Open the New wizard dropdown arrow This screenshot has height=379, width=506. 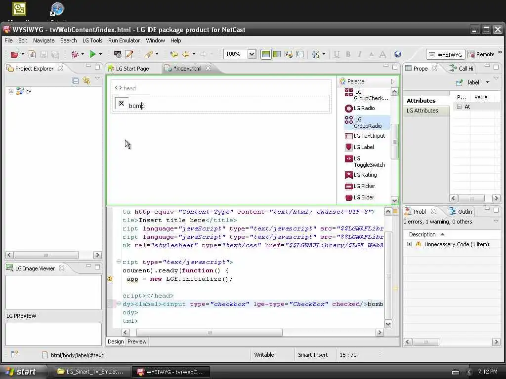click(23, 54)
